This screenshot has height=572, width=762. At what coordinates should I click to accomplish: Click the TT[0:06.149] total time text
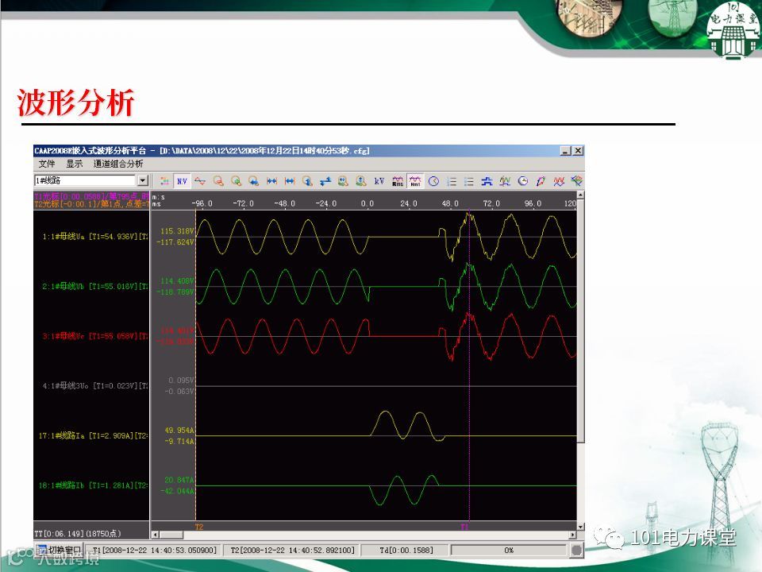[78, 534]
